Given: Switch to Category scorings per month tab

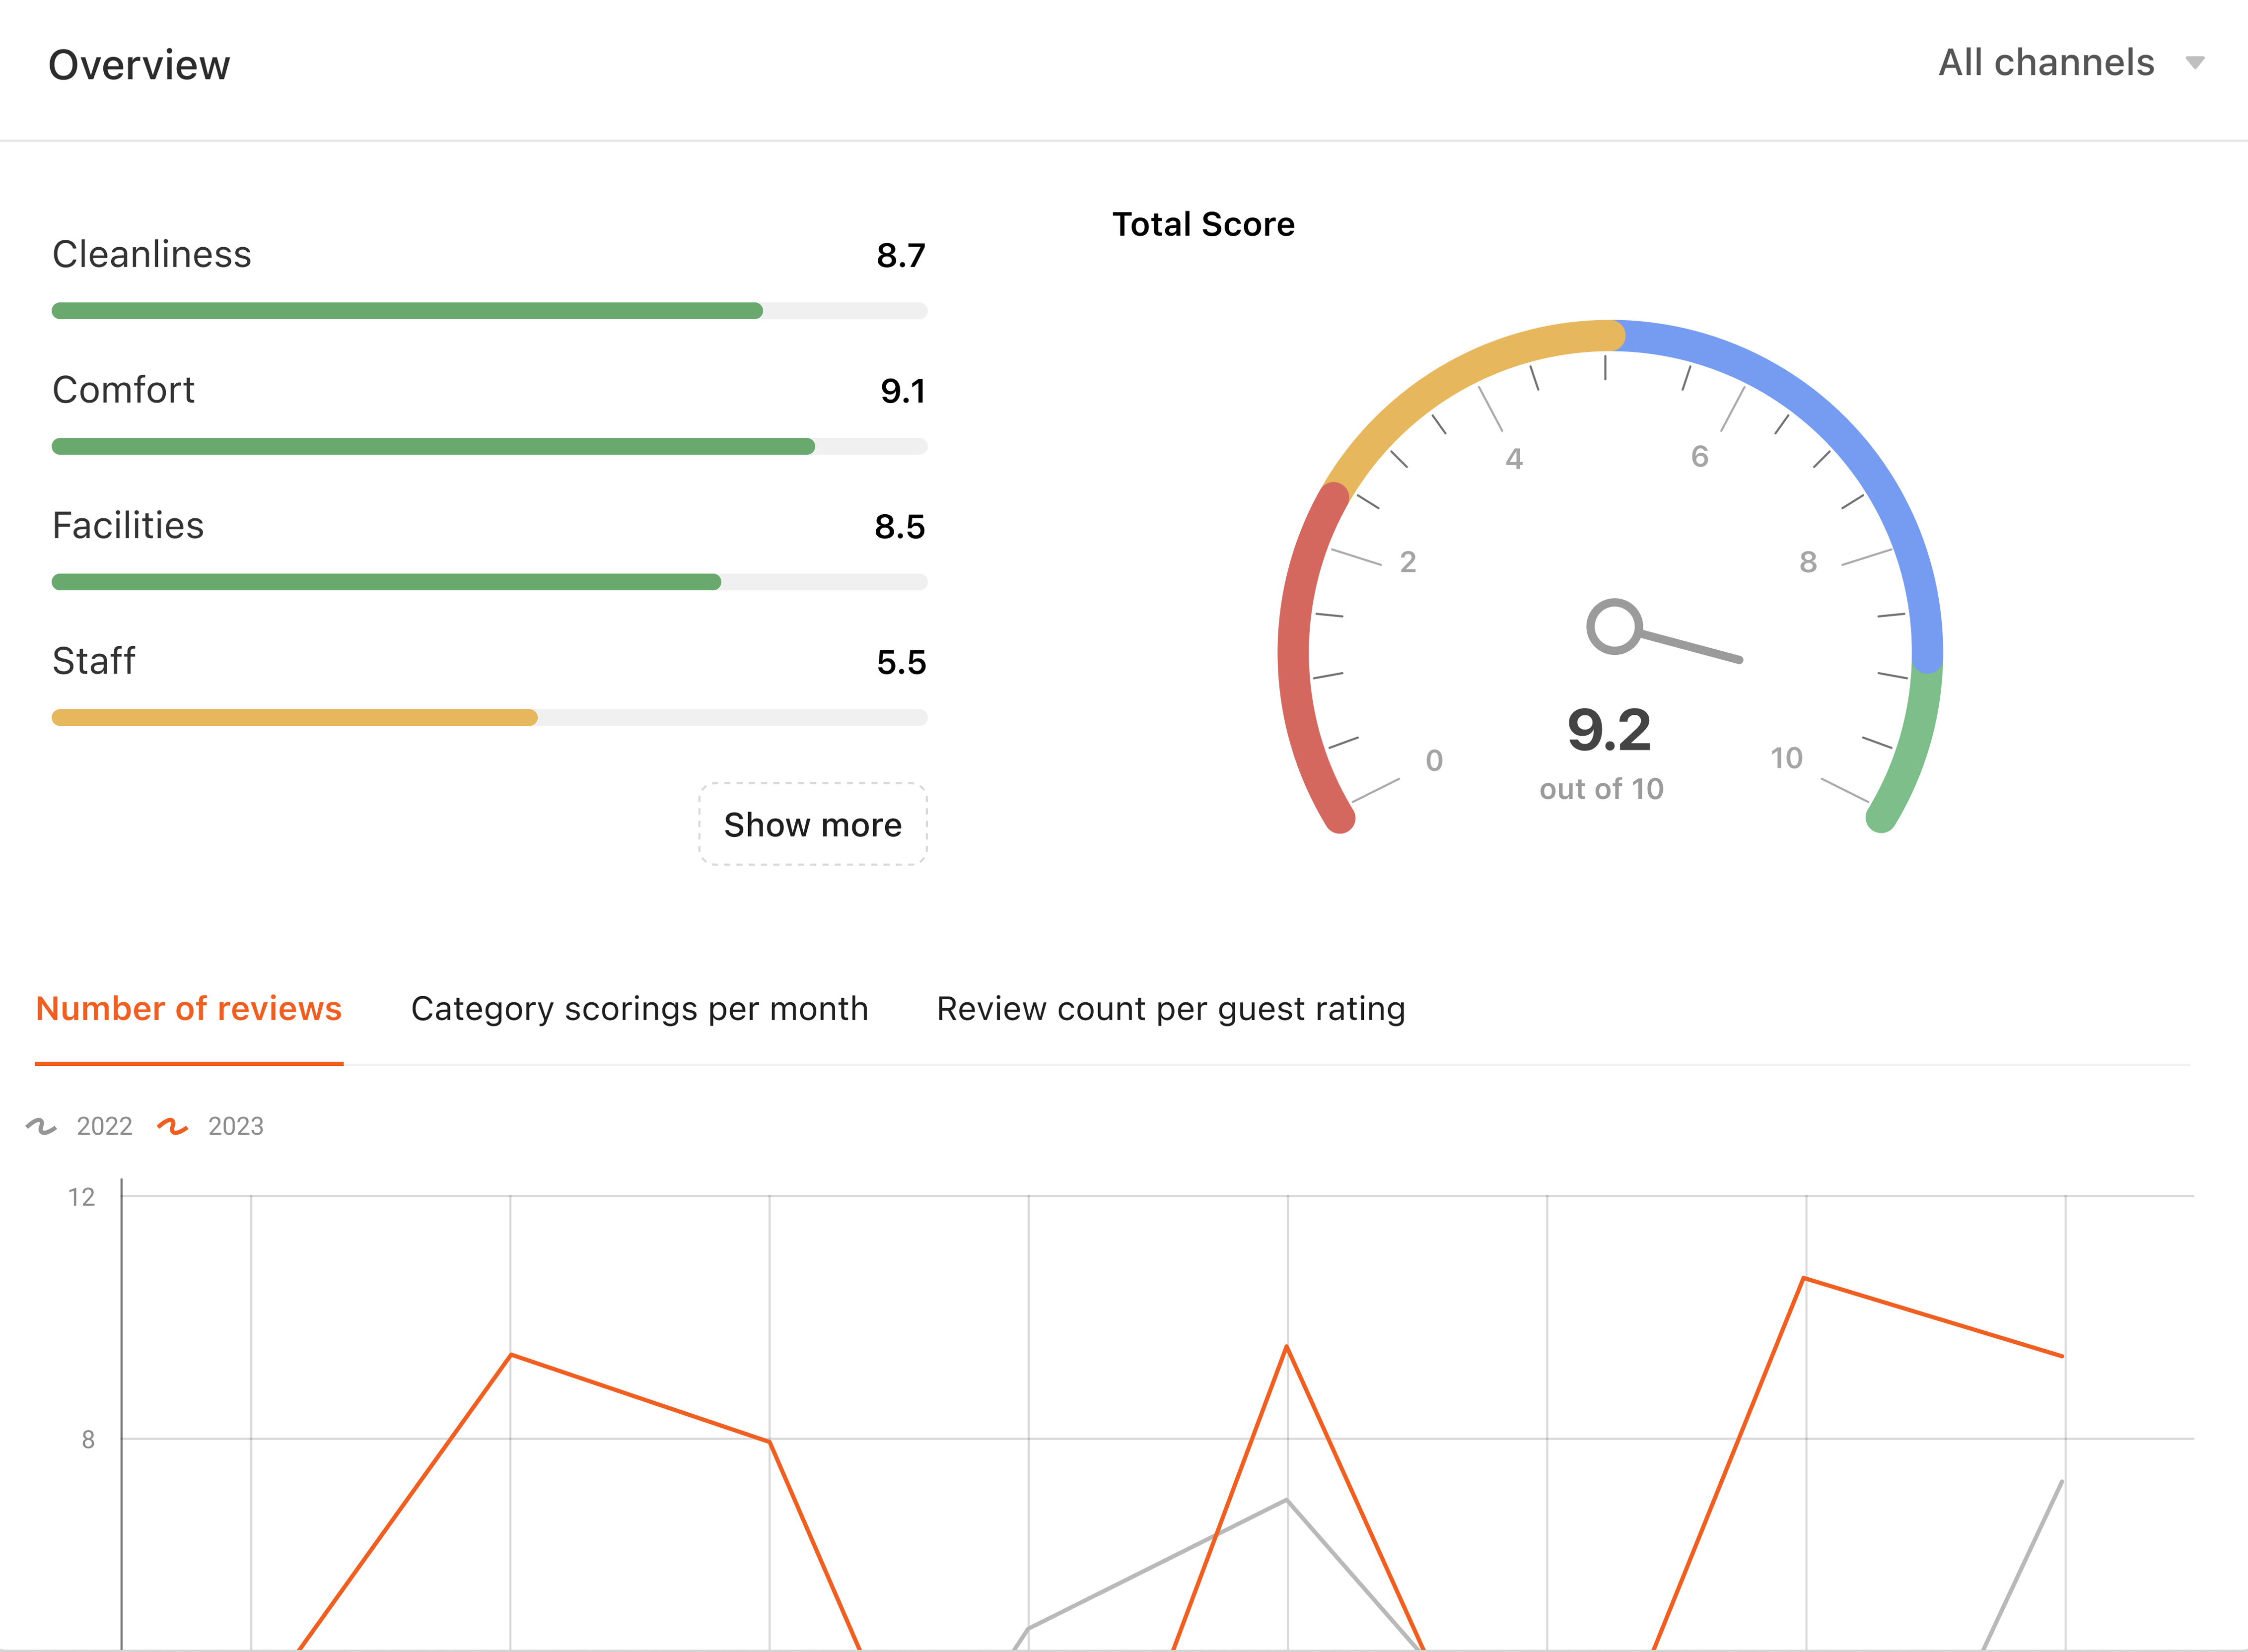Looking at the screenshot, I should [x=639, y=1008].
